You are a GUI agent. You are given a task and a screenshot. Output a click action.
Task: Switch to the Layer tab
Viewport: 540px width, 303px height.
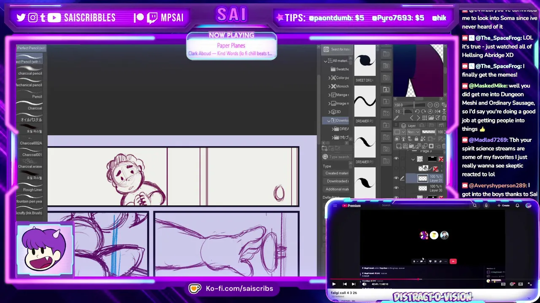click(409, 125)
